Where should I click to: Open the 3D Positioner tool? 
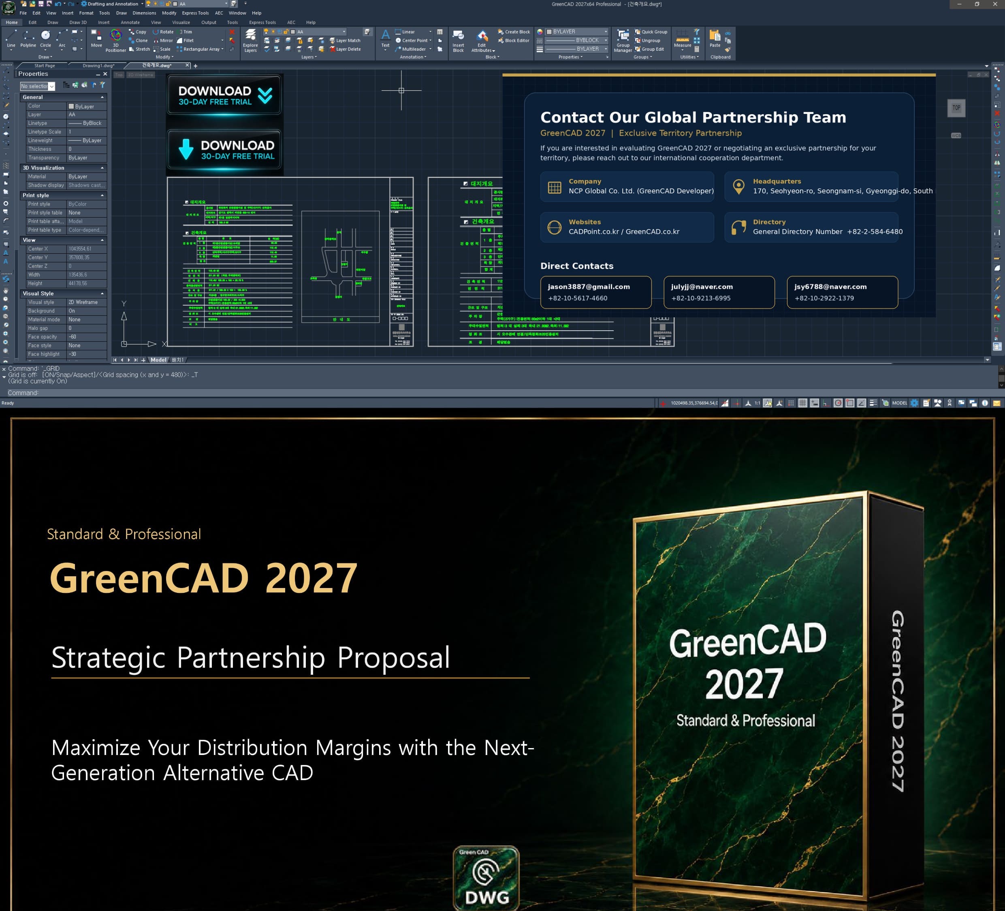point(116,40)
